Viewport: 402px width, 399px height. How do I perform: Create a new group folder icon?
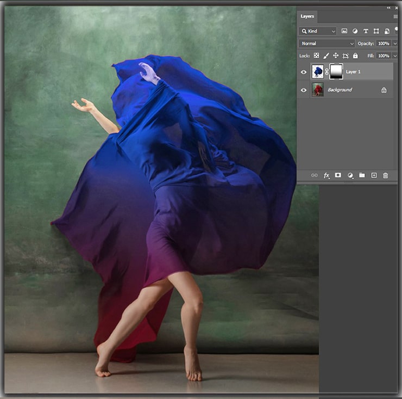pos(362,175)
